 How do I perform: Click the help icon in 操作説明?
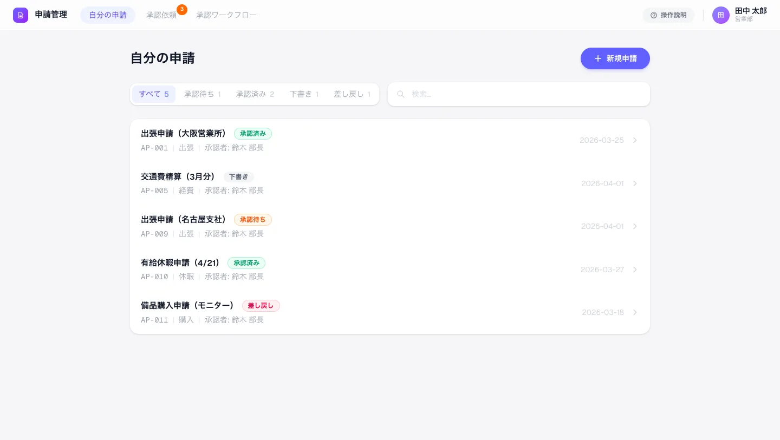654,15
